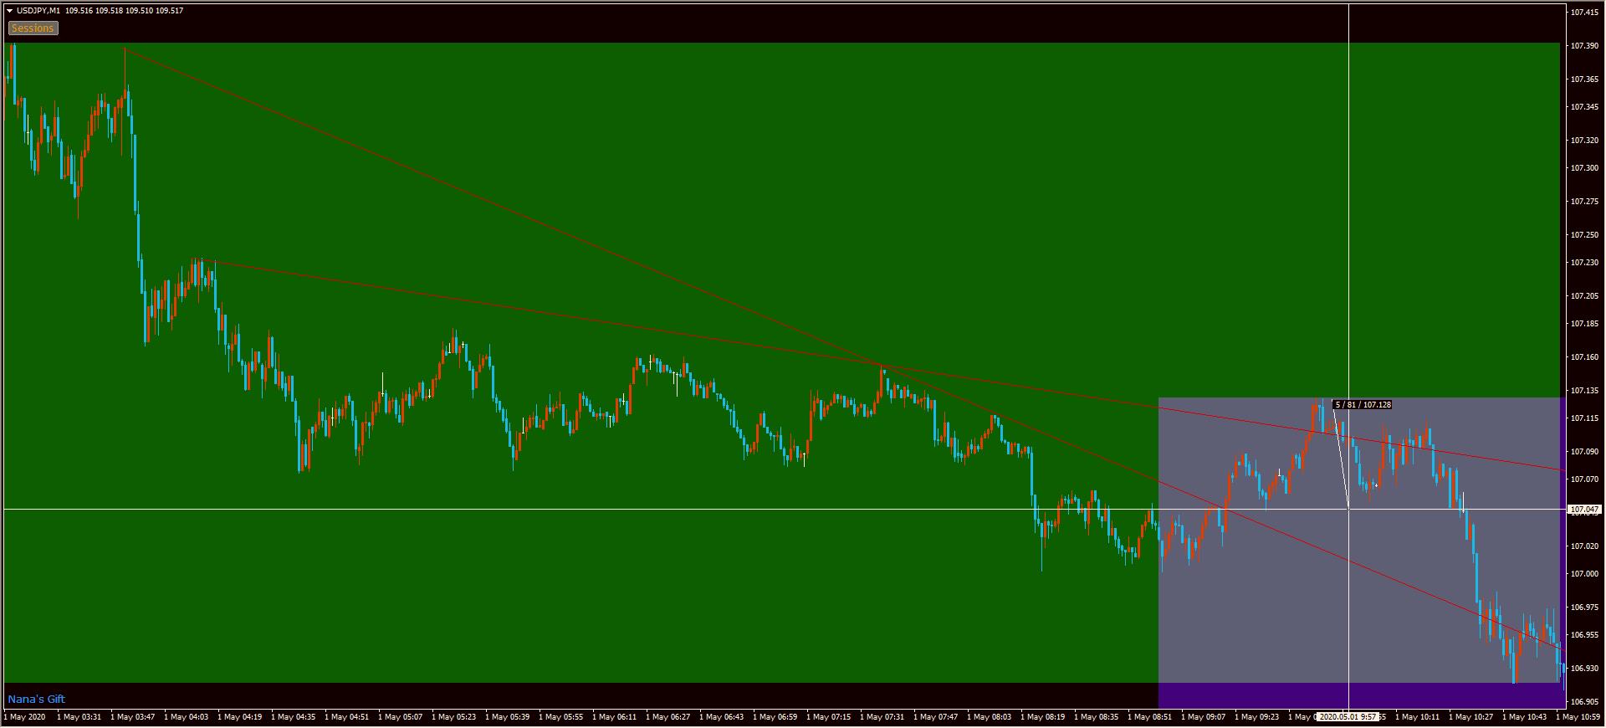Click the 107.000 price scale label
Screen dimensions: 1606x728
tap(1584, 574)
